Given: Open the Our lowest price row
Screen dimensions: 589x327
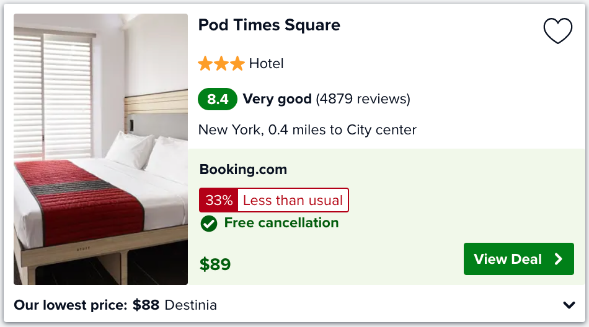Looking at the screenshot, I should [x=294, y=305].
